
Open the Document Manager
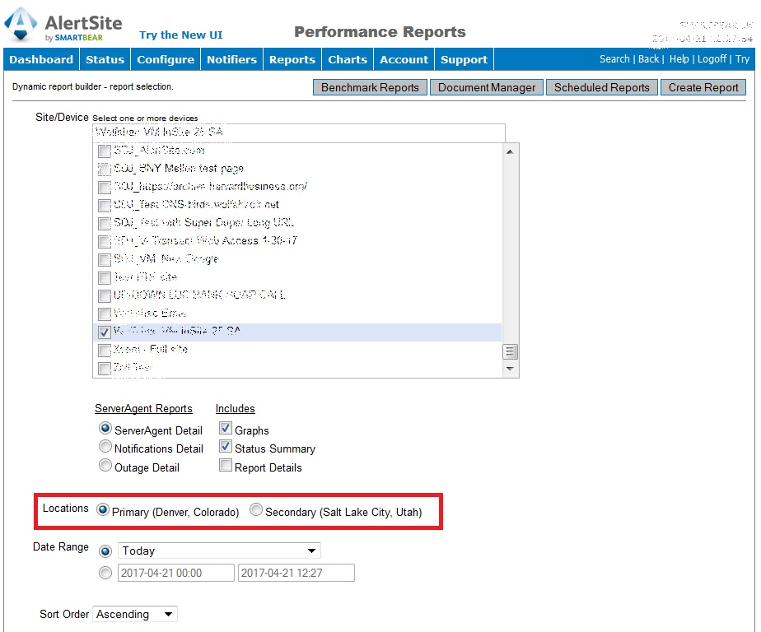[486, 86]
